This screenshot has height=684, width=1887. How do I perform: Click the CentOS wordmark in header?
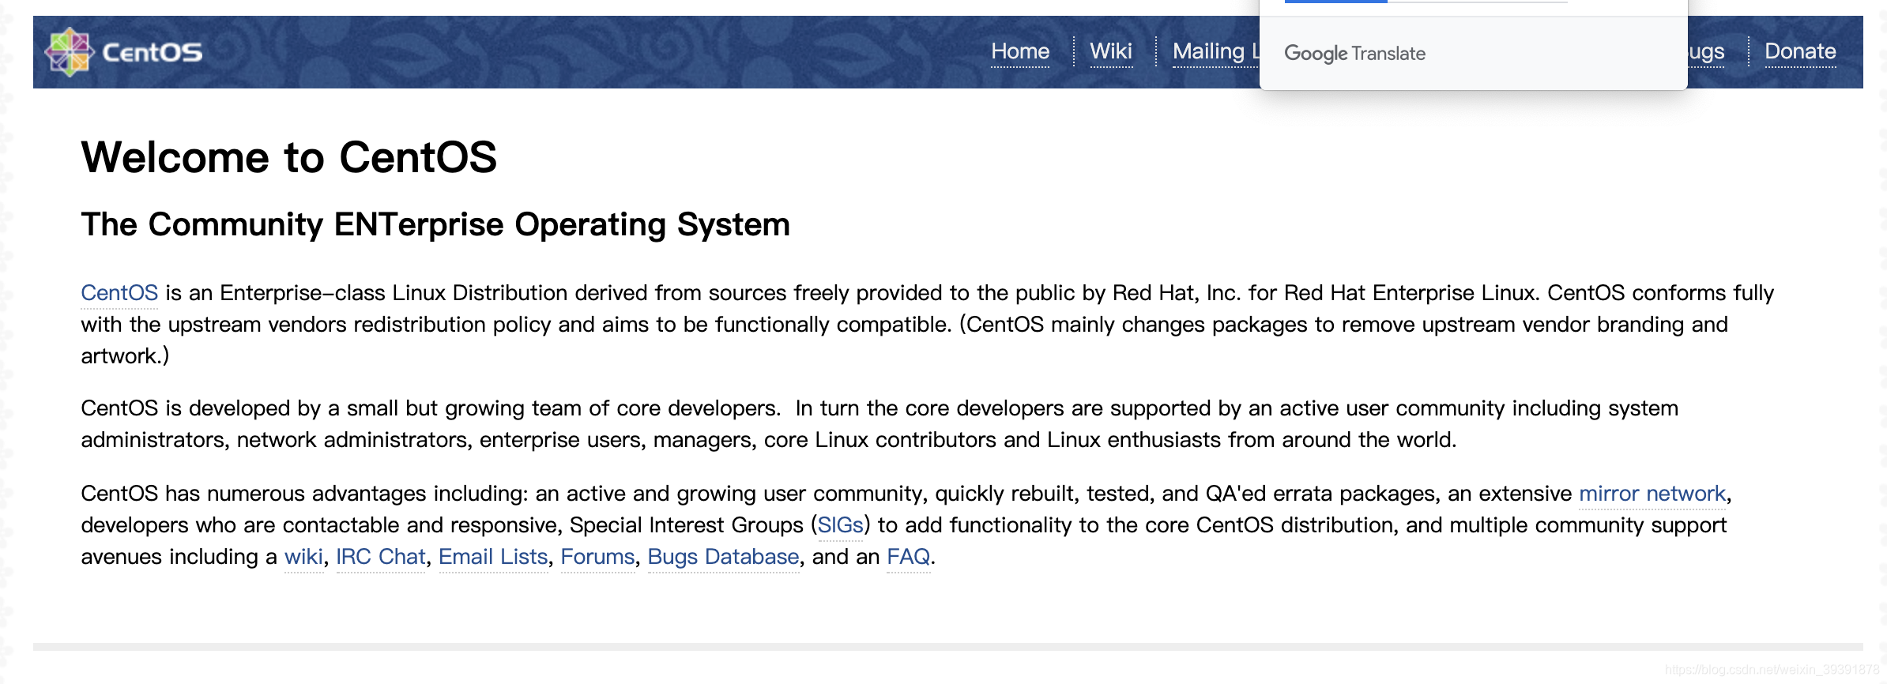(x=153, y=53)
